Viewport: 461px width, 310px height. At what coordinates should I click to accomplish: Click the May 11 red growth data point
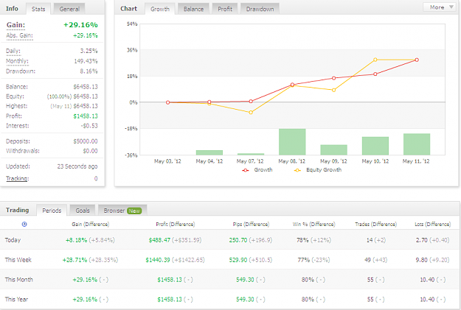click(x=417, y=60)
